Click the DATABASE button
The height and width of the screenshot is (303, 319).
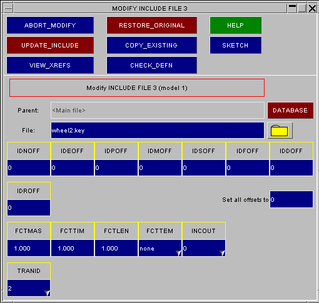290,111
